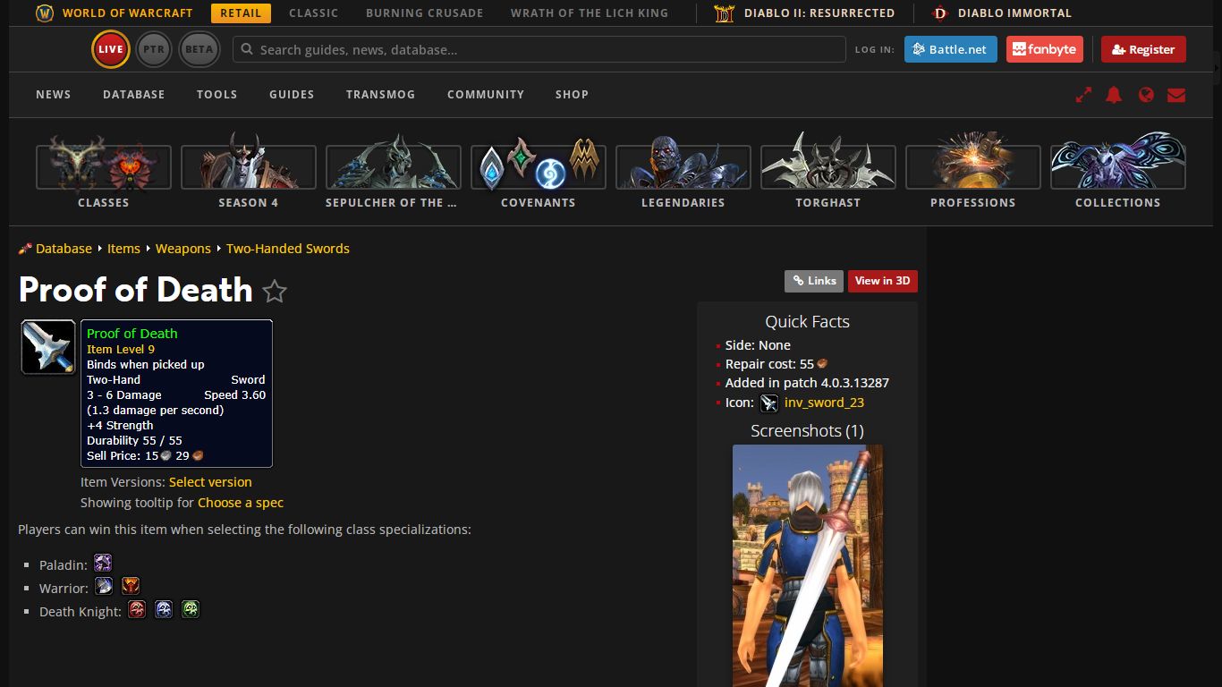1222x687 pixels.
Task: Open the Torghast banner
Action: [x=828, y=171]
